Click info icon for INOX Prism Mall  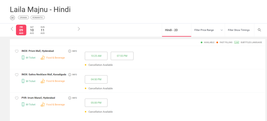point(70,51)
